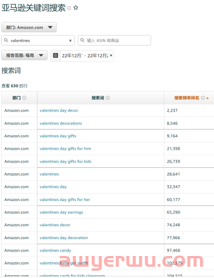Select rank value 74,248
This screenshot has width=214, height=278.
(173, 225)
